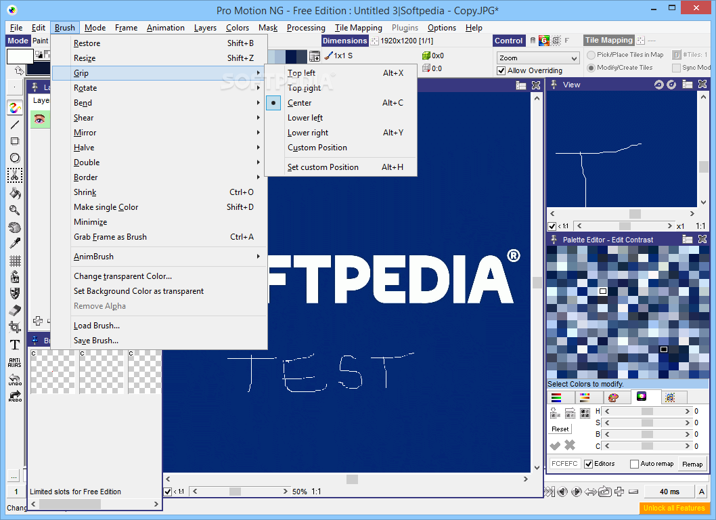Open the RGB bars palette tab
Image resolution: width=716 pixels, height=520 pixels.
pos(556,397)
